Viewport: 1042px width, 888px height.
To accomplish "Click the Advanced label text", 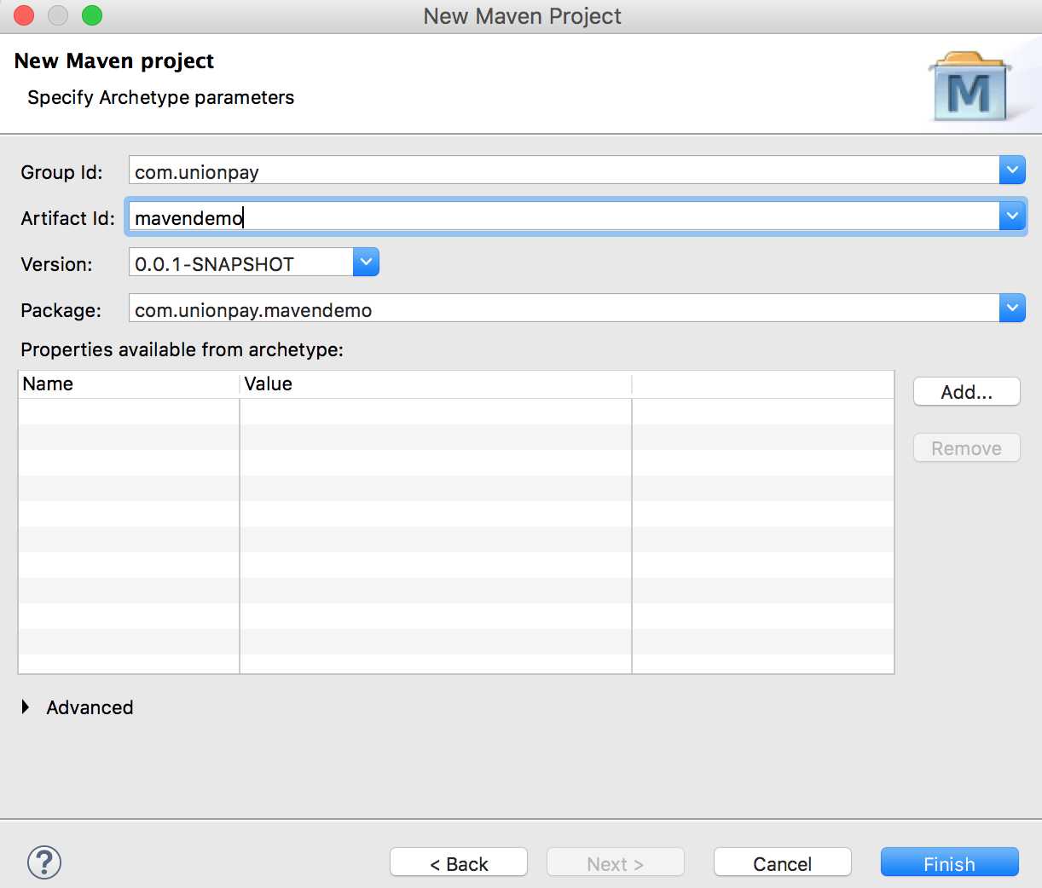I will [x=90, y=707].
